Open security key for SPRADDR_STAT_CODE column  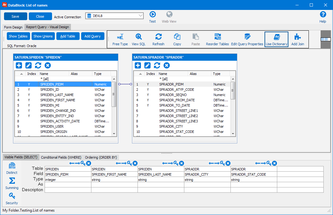(269, 163)
